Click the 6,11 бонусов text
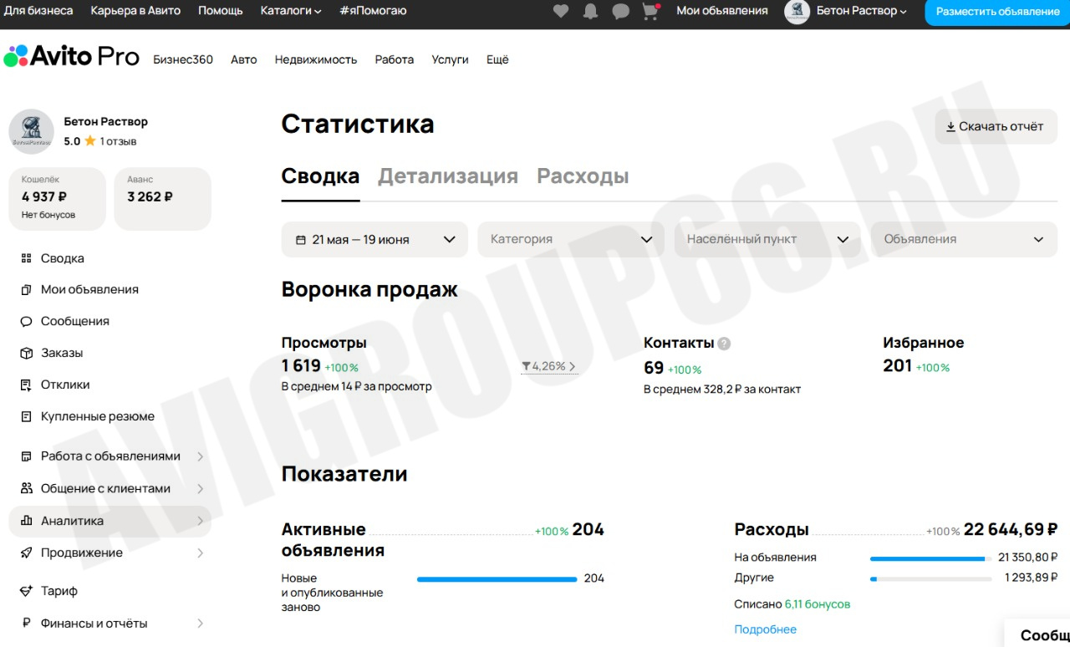The width and height of the screenshot is (1070, 647). point(818,604)
